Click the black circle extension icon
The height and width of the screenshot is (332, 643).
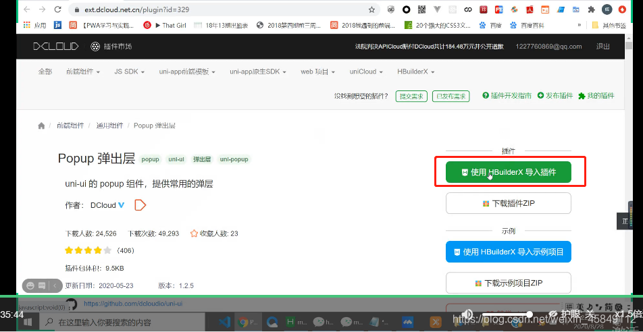406,9
